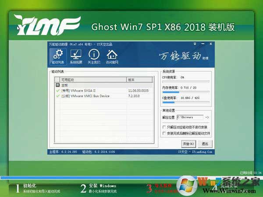Image resolution: width=263 pixels, height=197 pixels.
Task: Open the 驱动列表 driver list gear icon
Action: (x=58, y=56)
